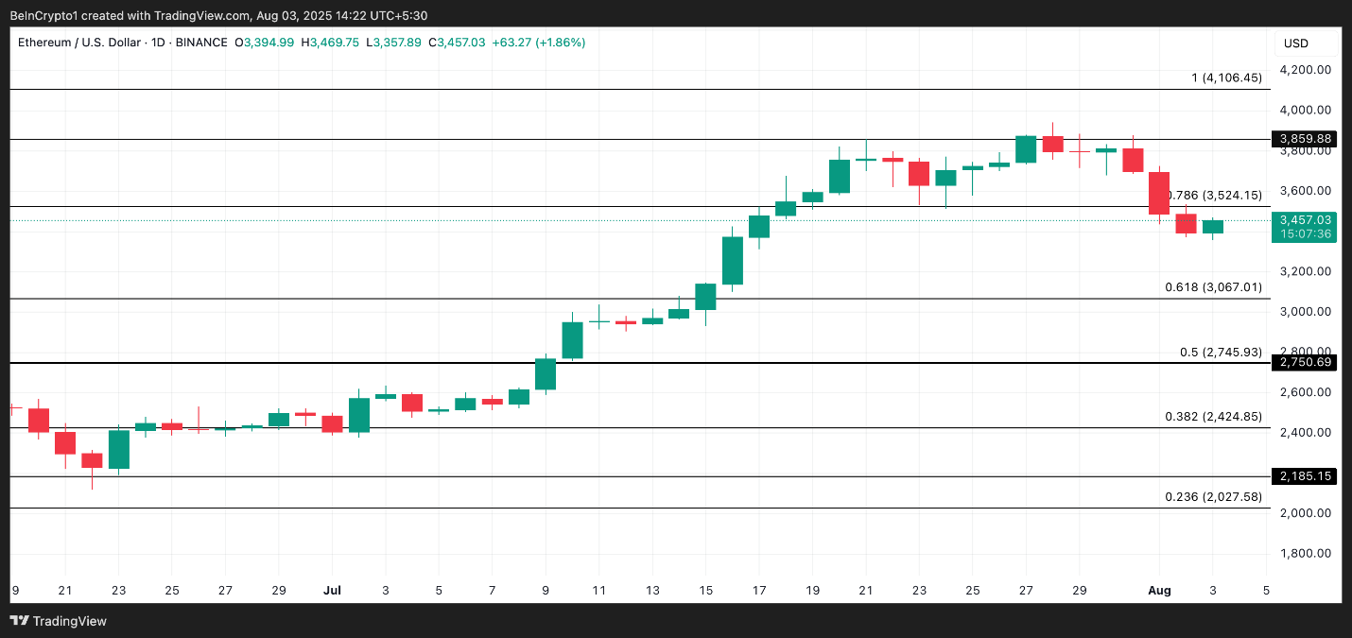Click the Ethereum / U.S. Dollar symbol title
Viewport: 1352px width, 638px height.
point(79,43)
